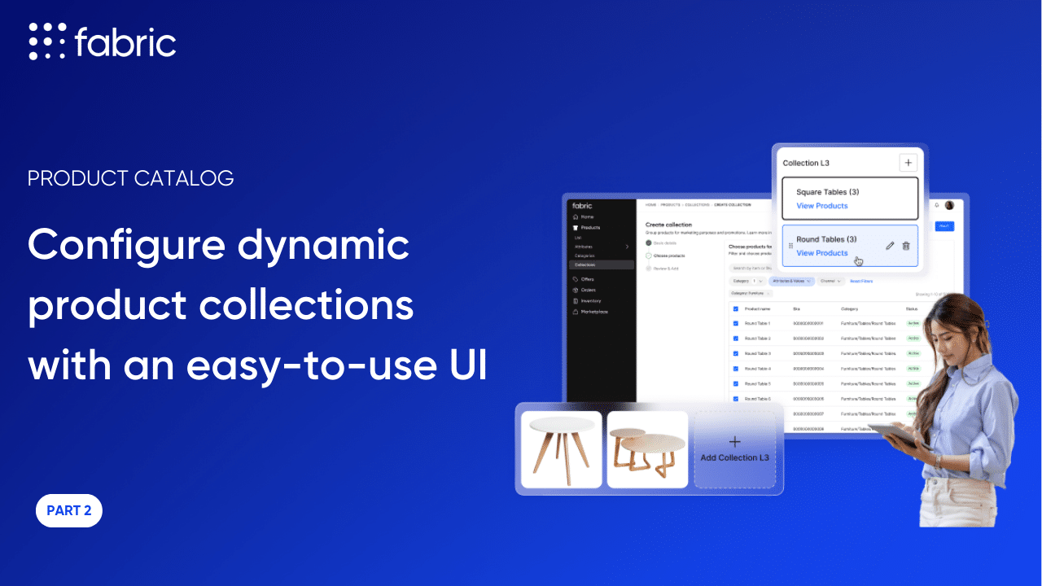Click the plus button beside Collection L3
Screen dimensions: 1042x586
click(x=908, y=163)
